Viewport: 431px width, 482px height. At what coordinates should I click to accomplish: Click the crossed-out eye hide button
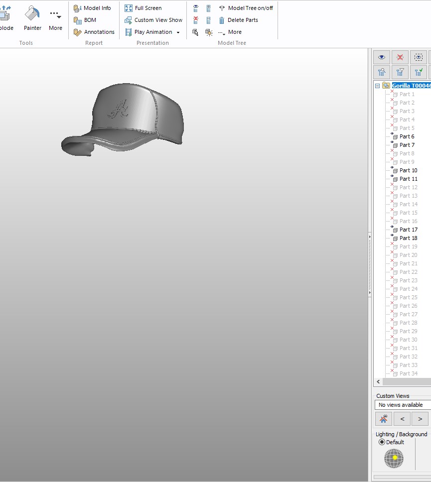pos(400,57)
